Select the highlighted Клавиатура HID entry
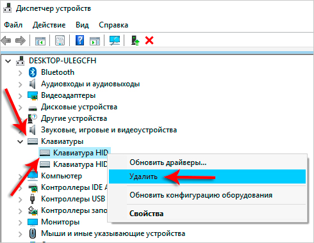Viewport: 314px width, 243px height. [81, 153]
